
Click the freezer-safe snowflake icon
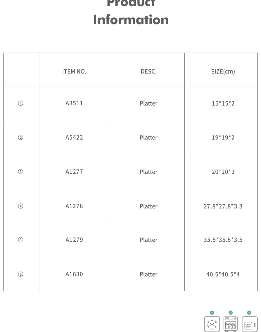(x=212, y=324)
